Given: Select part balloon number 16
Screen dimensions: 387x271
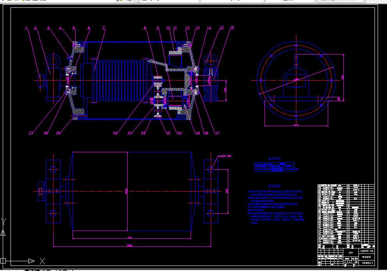Looking at the screenshot, I should click(232, 28).
